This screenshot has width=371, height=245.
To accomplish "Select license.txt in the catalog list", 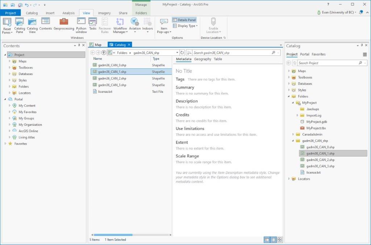I will (131, 92).
